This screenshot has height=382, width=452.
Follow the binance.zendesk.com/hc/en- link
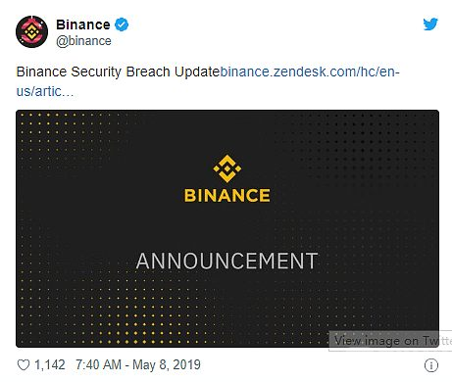[310, 72]
